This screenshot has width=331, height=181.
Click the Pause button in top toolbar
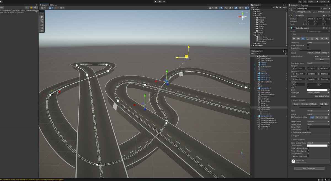(x=160, y=2)
